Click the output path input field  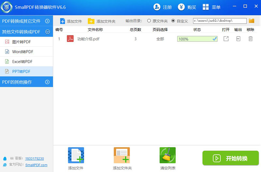pyautogui.click(x=219, y=21)
